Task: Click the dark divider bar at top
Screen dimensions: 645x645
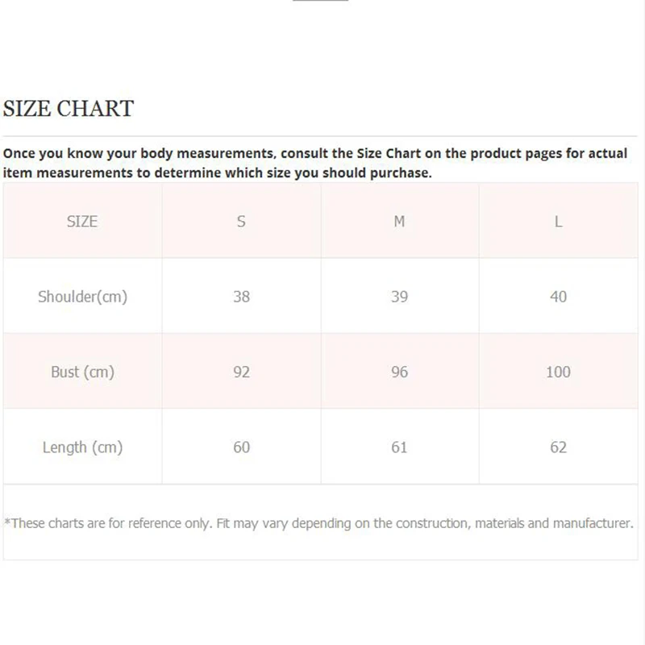Action: click(x=320, y=1)
